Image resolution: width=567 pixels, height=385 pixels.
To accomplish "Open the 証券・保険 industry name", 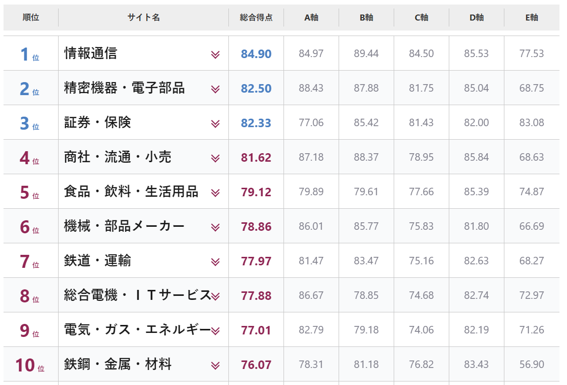I will pyautogui.click(x=98, y=122).
